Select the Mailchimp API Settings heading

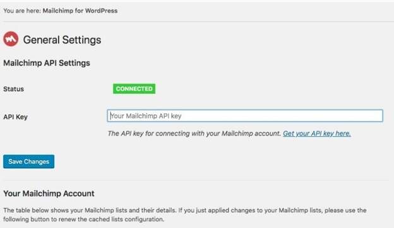click(47, 63)
